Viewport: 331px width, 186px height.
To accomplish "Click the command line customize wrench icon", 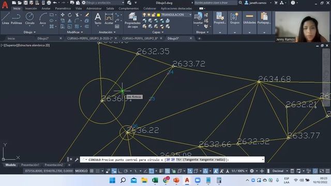I will coord(77,160).
